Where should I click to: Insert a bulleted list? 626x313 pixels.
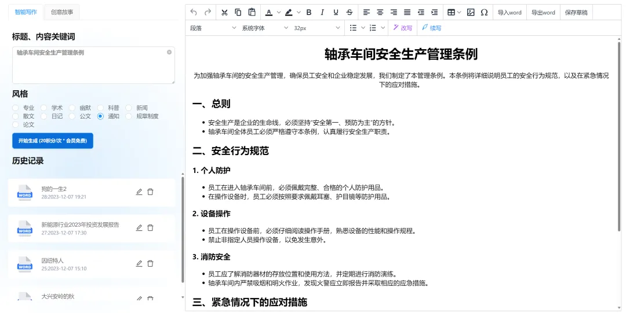[x=353, y=28]
